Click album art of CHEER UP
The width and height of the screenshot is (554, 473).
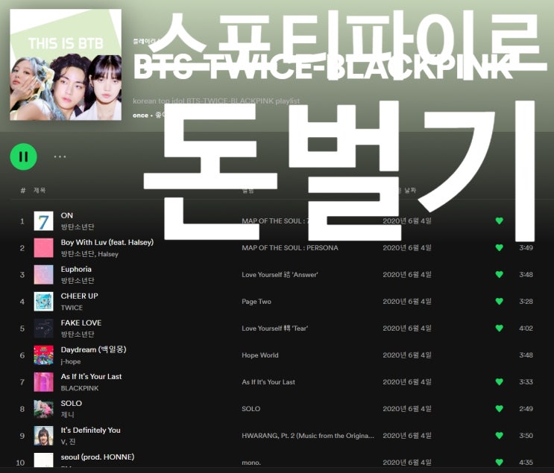[43, 302]
